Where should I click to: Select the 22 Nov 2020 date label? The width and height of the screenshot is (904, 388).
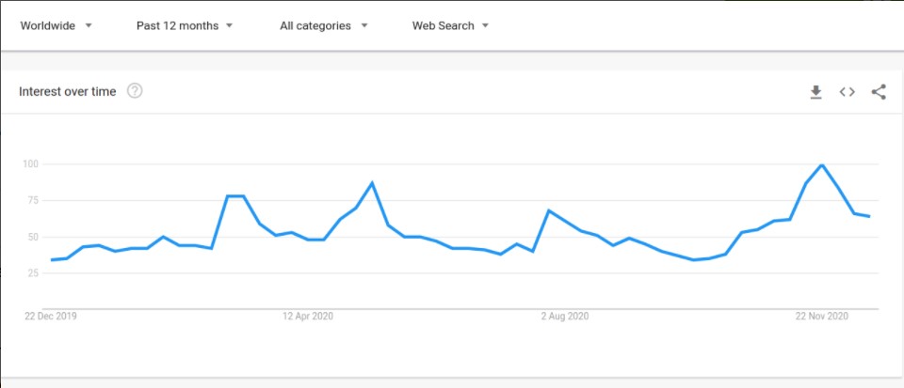click(822, 317)
